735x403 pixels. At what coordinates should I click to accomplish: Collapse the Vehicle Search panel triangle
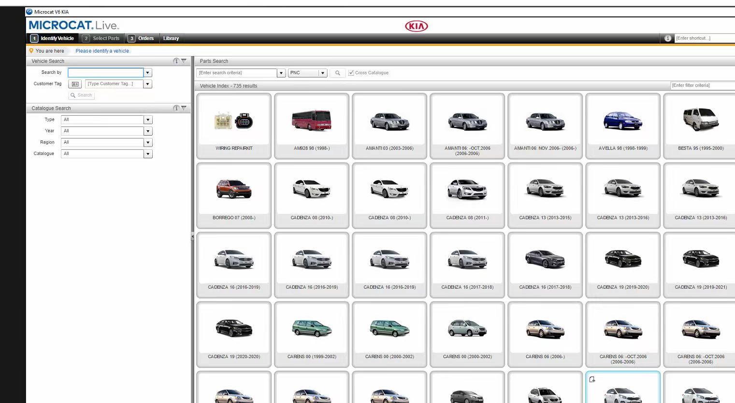tap(184, 61)
